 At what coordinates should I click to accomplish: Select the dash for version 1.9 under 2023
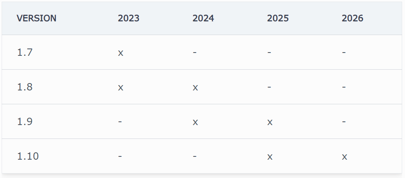point(120,122)
